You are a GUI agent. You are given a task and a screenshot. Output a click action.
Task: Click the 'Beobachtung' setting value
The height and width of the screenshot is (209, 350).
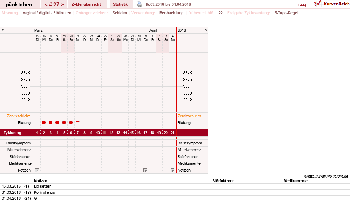click(171, 13)
